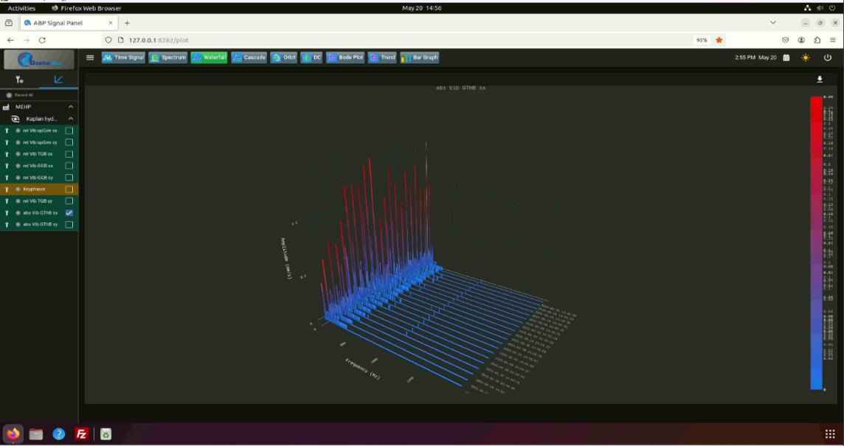Screen dimensions: 844x446
Task: Open the hamburger menu icon
Action: 90,58
